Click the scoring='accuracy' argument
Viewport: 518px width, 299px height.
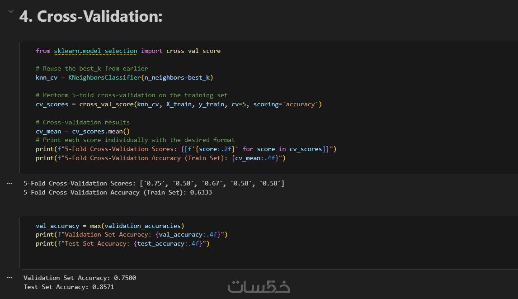(x=287, y=104)
